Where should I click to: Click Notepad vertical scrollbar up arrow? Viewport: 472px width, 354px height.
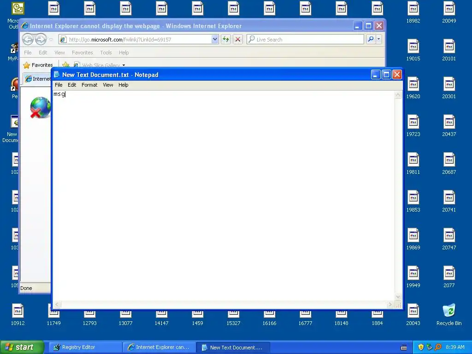tap(398, 95)
